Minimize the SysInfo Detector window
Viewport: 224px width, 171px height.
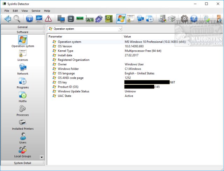coord(195,4)
